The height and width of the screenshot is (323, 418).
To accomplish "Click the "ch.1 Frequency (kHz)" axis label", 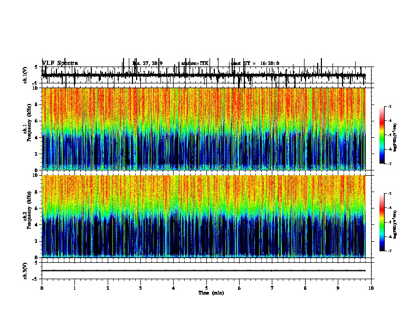I will point(27,121).
